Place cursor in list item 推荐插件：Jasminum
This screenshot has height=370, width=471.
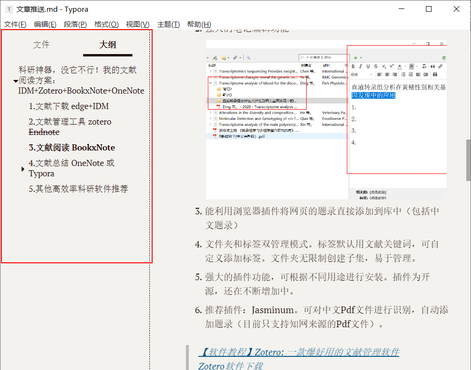pos(326,317)
